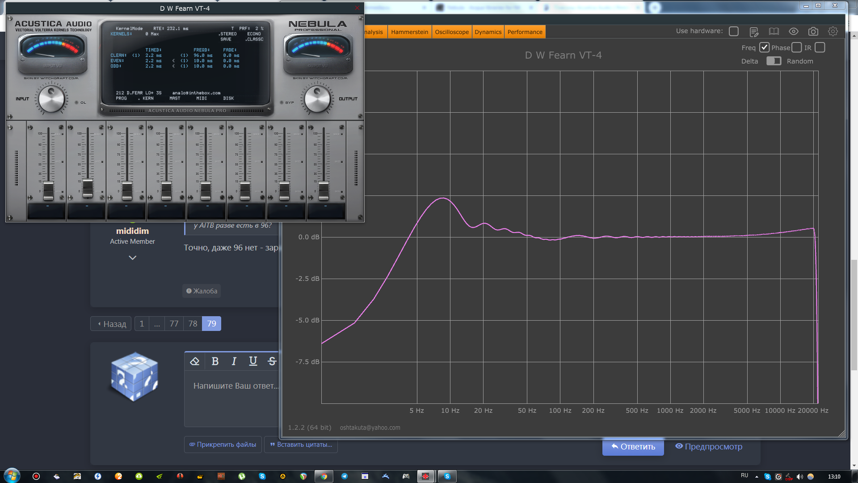Click the camera snapshot icon in analyzer
The image size is (858, 483).
point(813,31)
